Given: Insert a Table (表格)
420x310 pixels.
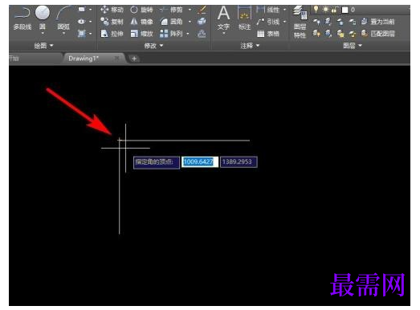Looking at the screenshot, I should 267,34.
